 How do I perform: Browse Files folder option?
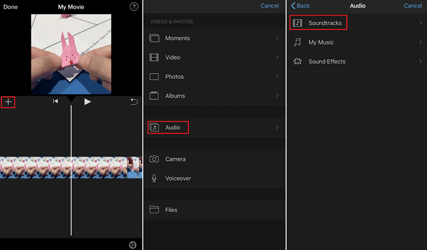171,210
